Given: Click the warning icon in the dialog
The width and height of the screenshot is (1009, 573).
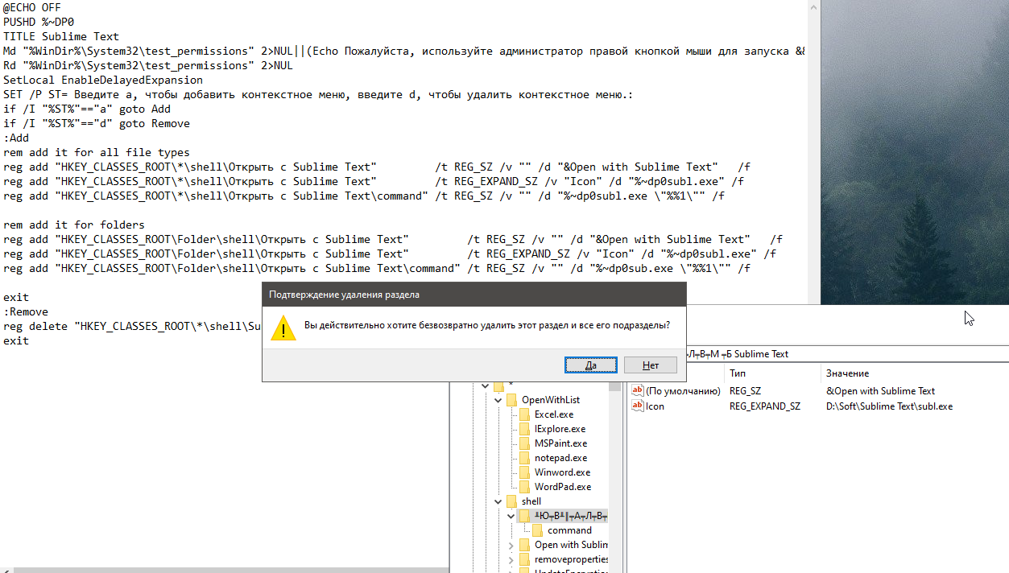Looking at the screenshot, I should [x=283, y=327].
